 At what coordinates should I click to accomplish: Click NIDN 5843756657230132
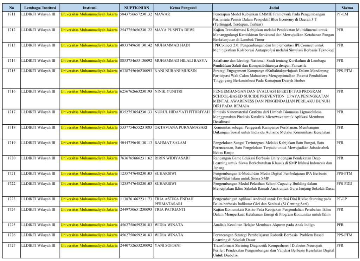coord(136,14)
